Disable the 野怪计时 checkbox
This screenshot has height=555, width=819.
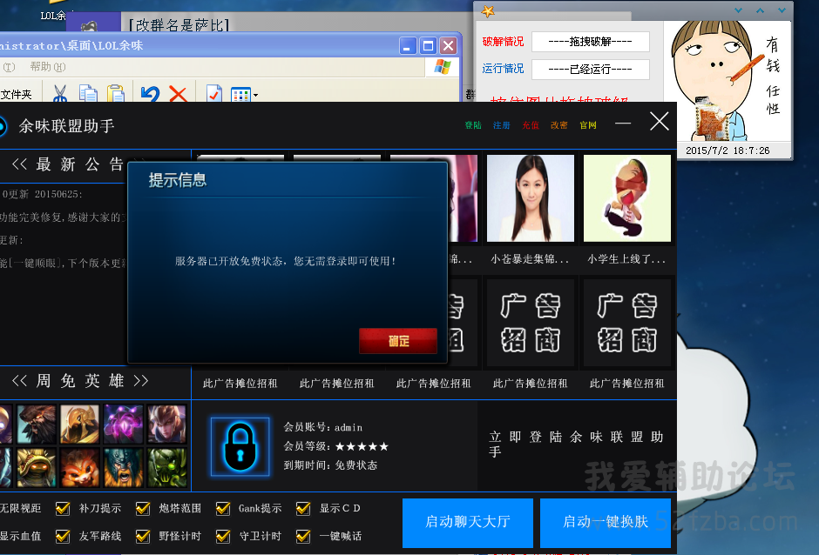[143, 536]
